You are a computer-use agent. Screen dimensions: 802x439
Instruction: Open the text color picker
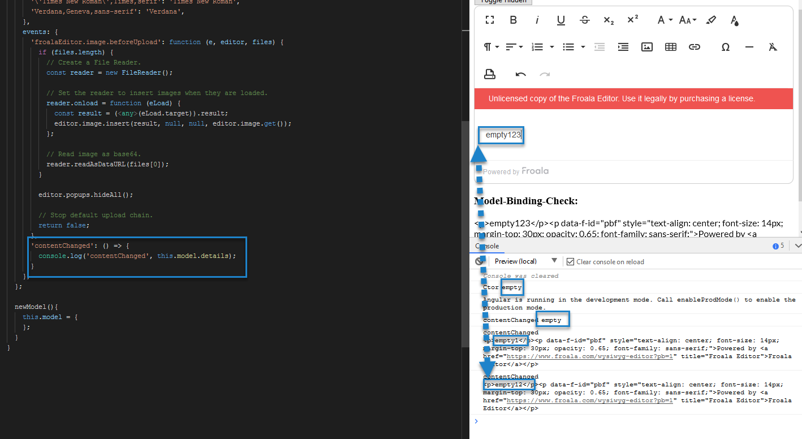tap(734, 20)
